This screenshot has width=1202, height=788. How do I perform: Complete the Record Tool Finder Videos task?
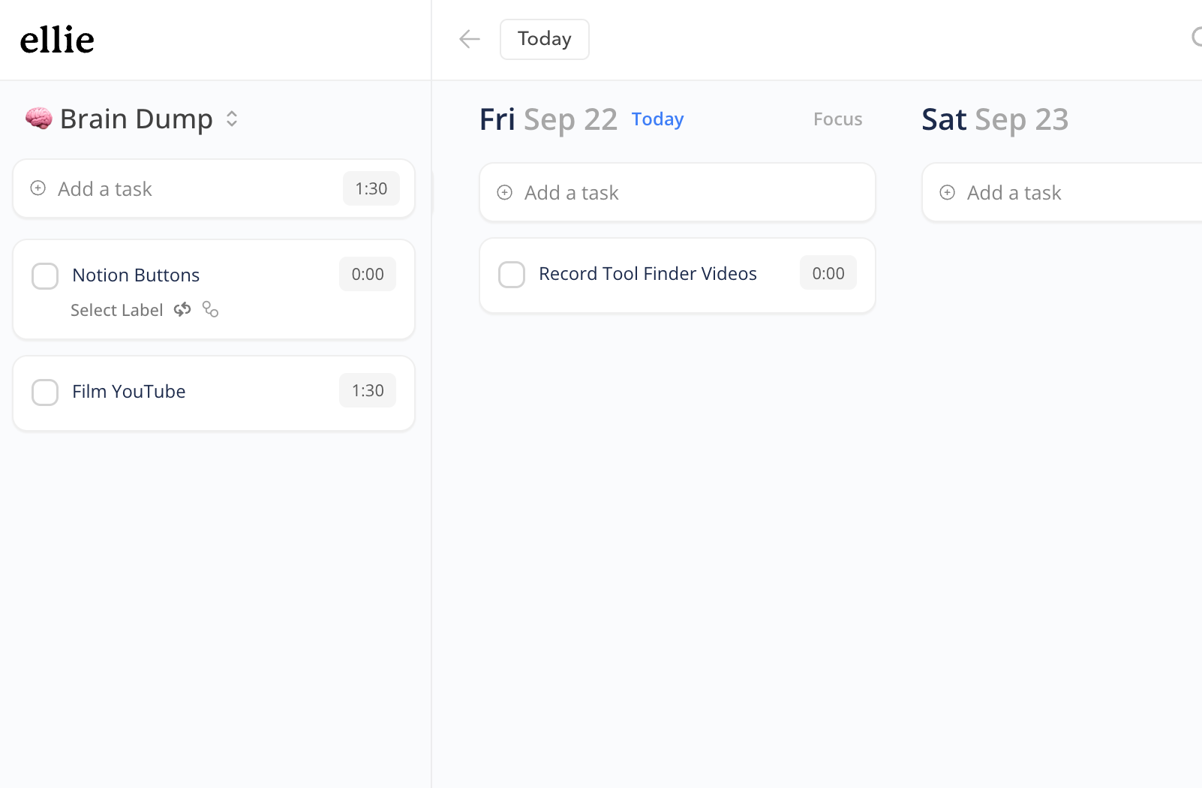[512, 275]
